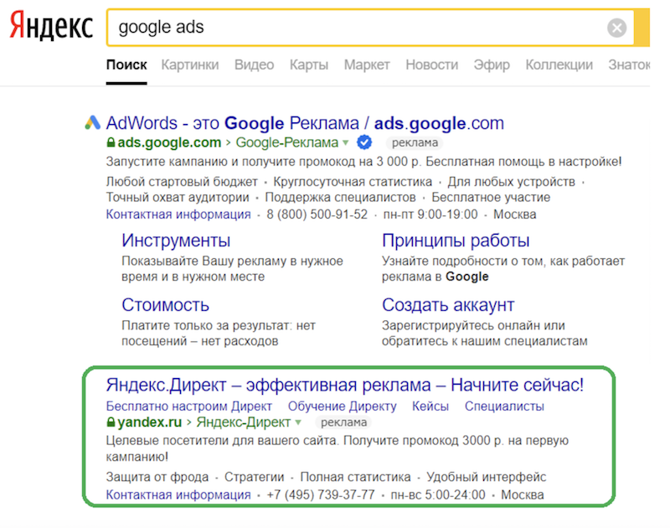Open the Специалисты link
The height and width of the screenshot is (528, 670).
504,406
